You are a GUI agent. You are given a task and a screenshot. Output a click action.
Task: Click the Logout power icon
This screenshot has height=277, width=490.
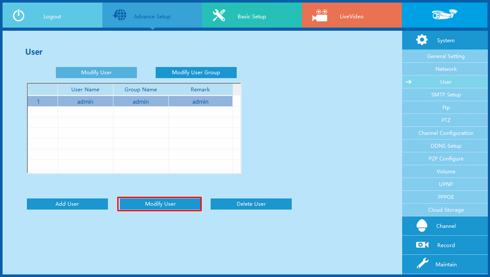coord(18,15)
